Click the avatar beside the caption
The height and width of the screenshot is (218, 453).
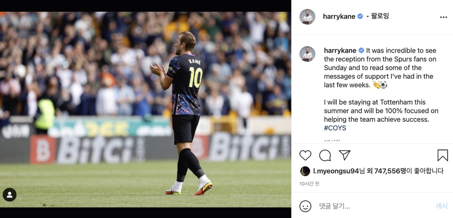307,54
